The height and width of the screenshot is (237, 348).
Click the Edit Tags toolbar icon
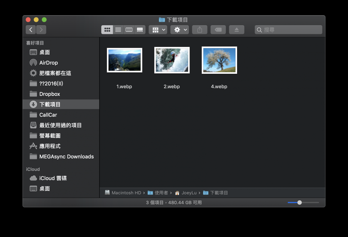[218, 30]
